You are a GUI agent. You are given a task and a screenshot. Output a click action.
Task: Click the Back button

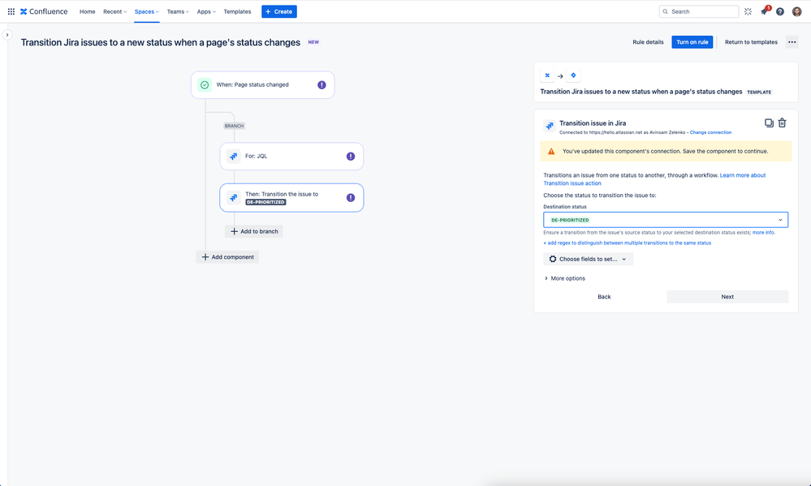pos(604,297)
